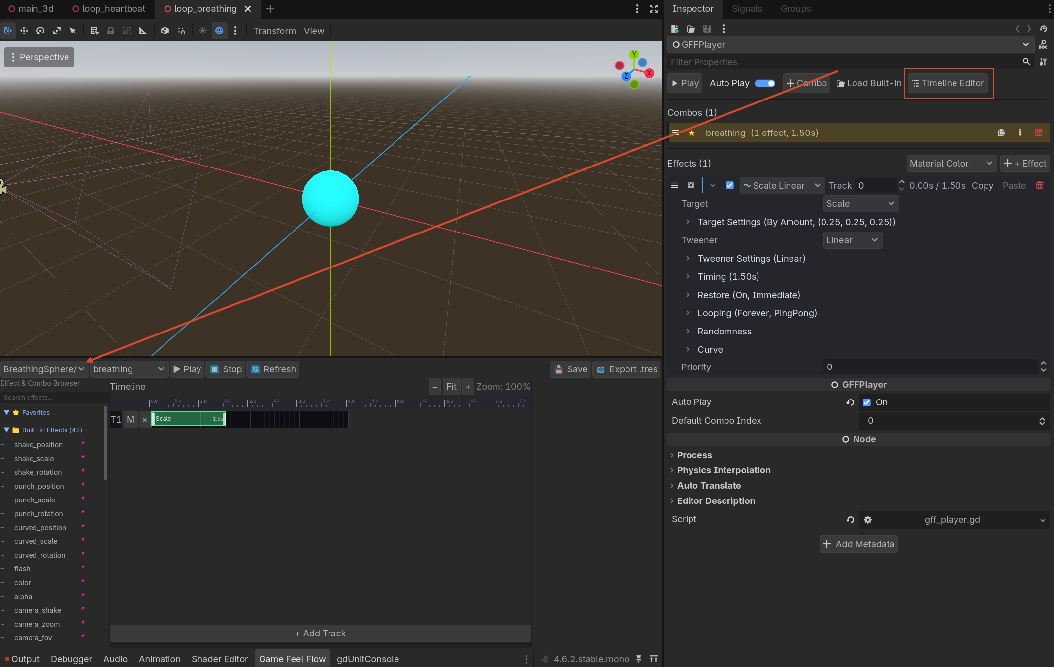This screenshot has width=1054, height=667.
Task: Open the sun and environment settings dots
Action: (x=235, y=31)
